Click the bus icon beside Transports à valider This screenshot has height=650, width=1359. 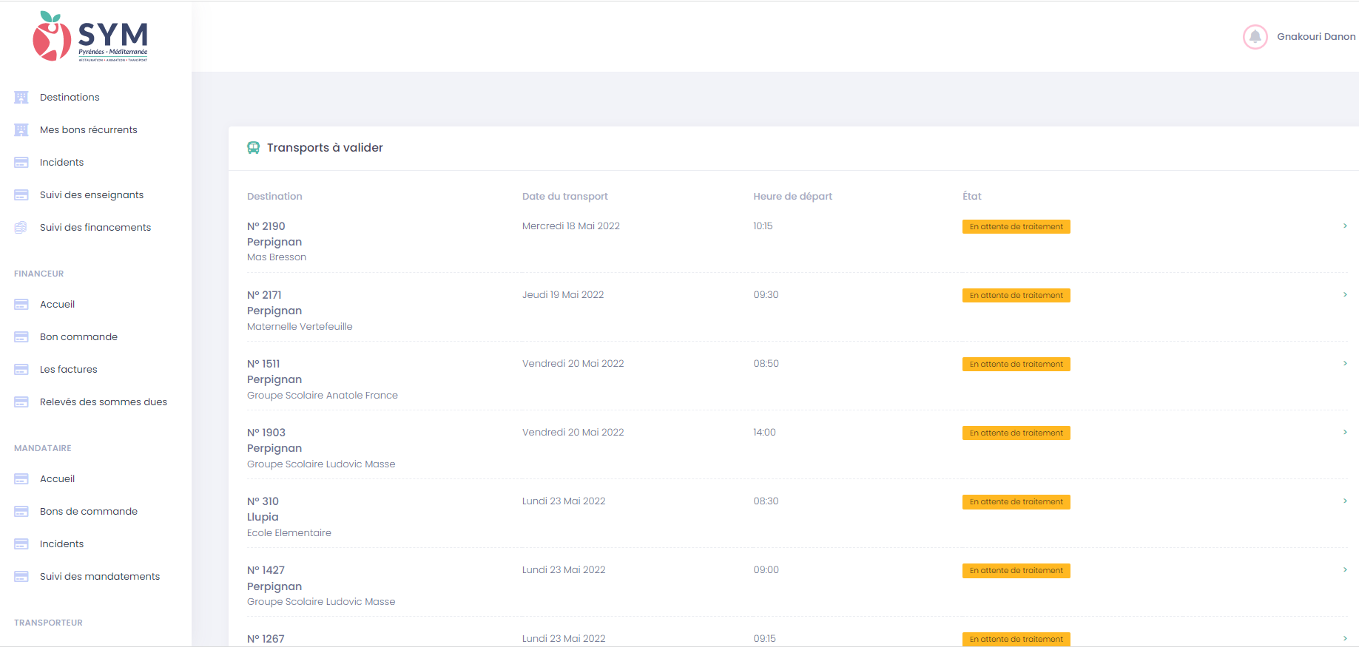pyautogui.click(x=253, y=148)
